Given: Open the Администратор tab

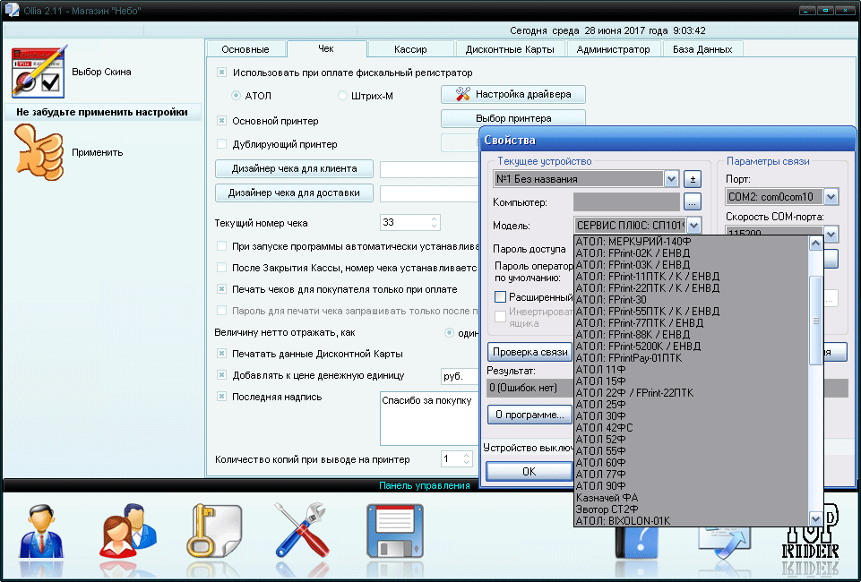Looking at the screenshot, I should (614, 49).
